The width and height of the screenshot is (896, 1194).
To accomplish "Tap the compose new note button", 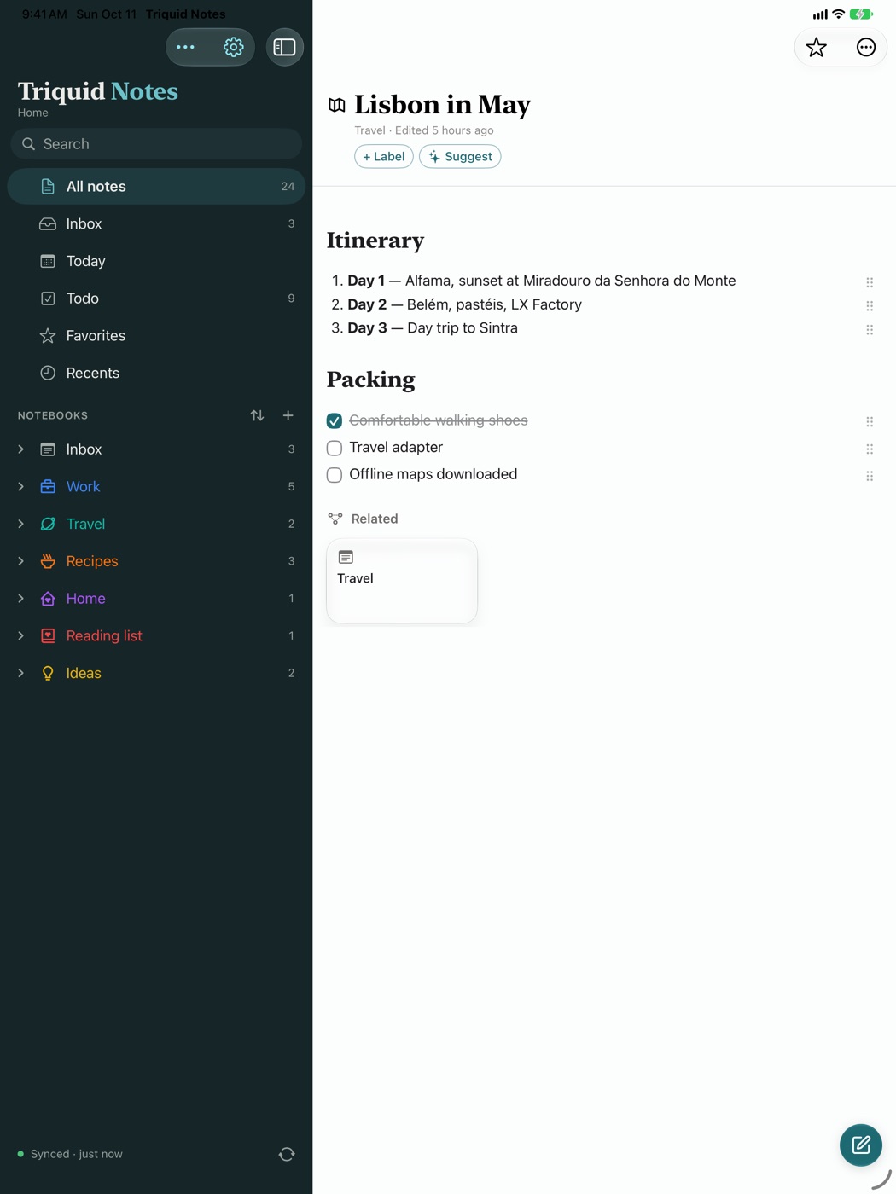I will tap(861, 1145).
